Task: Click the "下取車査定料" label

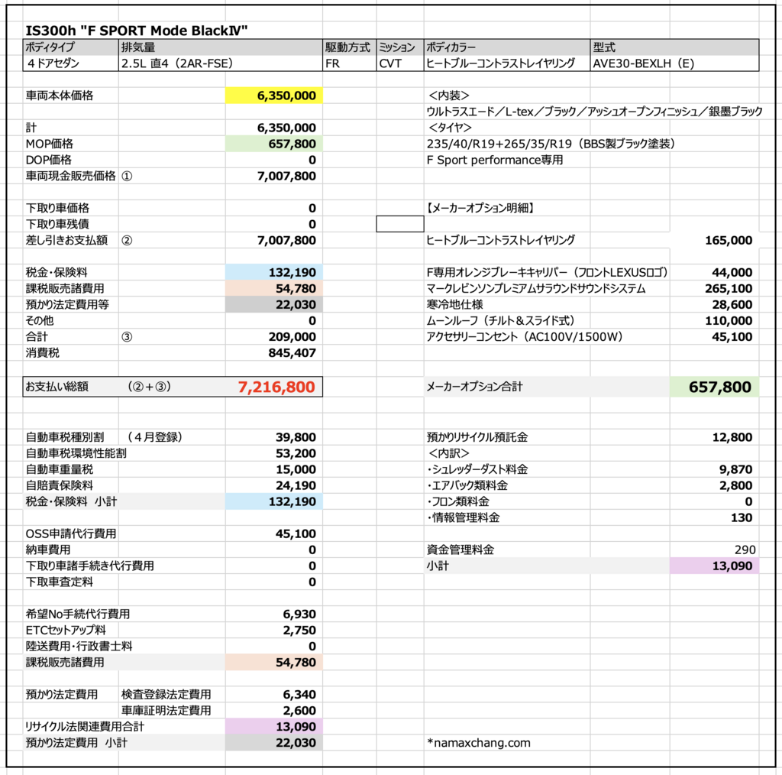Action: tap(60, 582)
